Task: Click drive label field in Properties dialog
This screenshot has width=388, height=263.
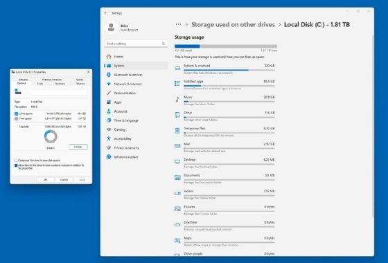Action: pyautogui.click(x=59, y=92)
